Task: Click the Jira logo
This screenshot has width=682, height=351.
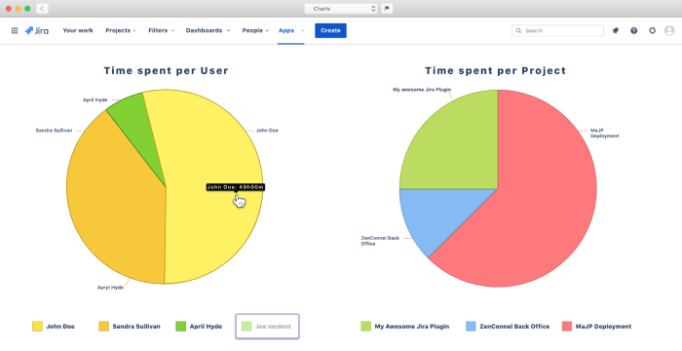Action: click(x=37, y=30)
